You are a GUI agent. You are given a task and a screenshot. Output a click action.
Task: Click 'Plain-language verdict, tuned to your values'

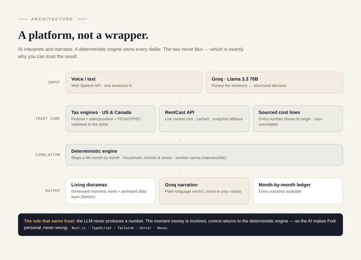(x=203, y=191)
